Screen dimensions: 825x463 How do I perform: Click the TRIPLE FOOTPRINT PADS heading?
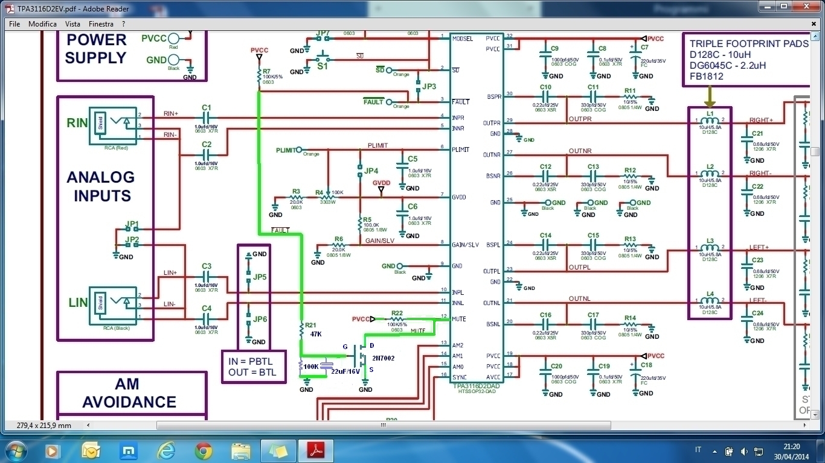[x=749, y=44]
